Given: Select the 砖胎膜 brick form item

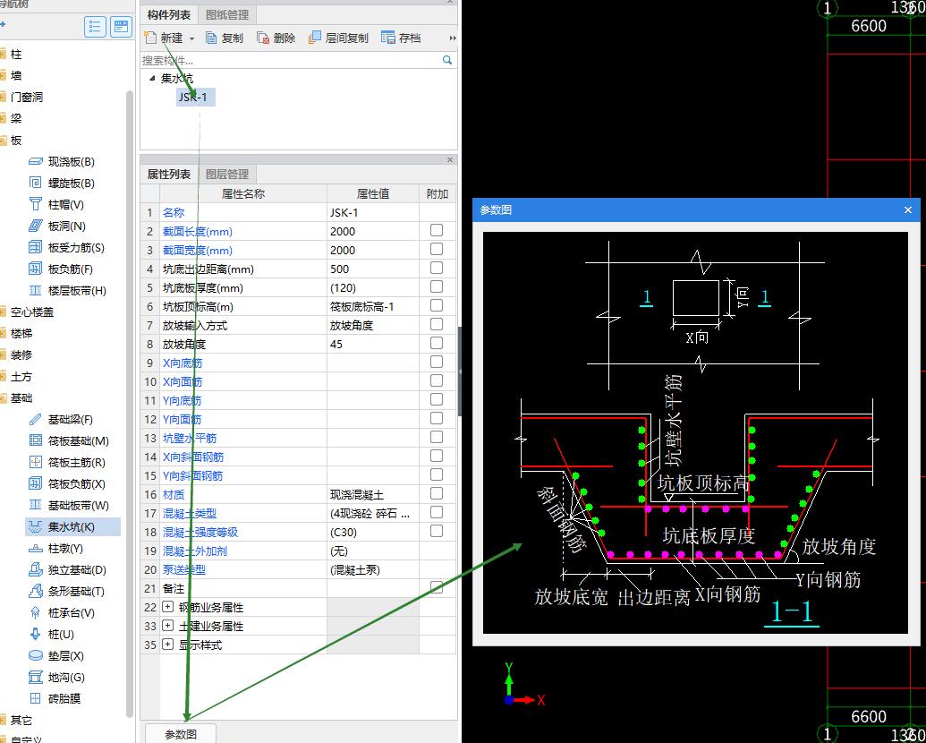Looking at the screenshot, I should pyautogui.click(x=55, y=698).
